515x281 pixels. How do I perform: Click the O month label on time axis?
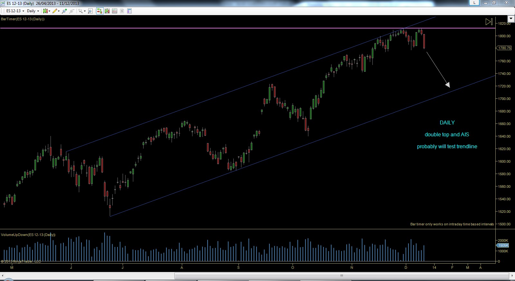pos(293,267)
